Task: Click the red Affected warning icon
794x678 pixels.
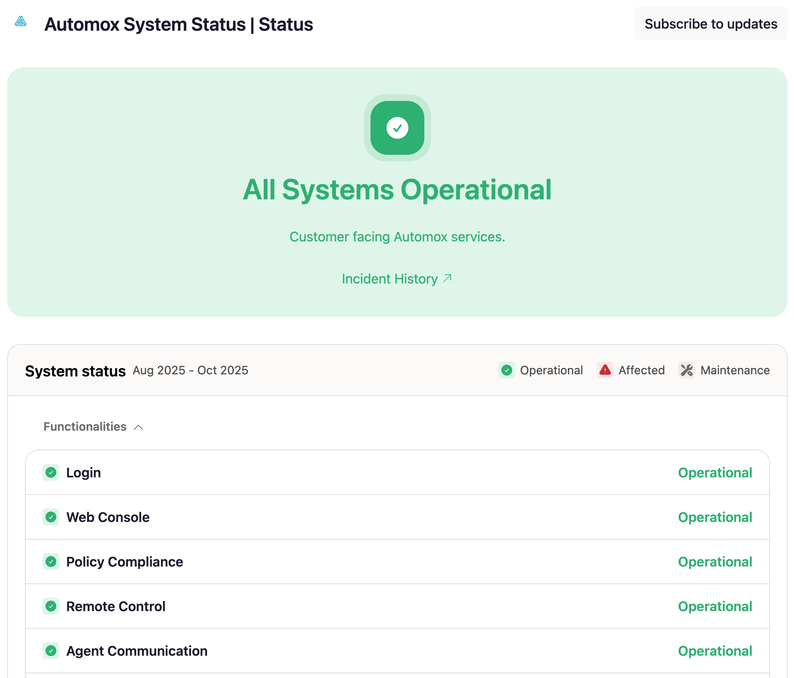Action: click(x=606, y=371)
